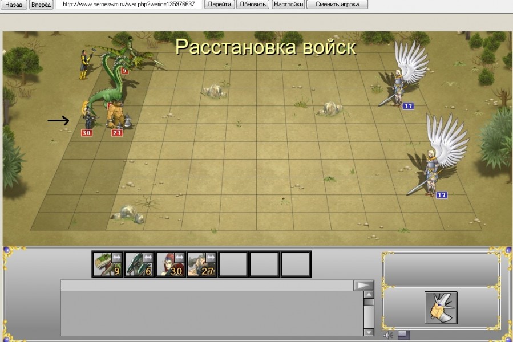Click the chat log scrollbar thumb
513x342 pixels.
369,302
